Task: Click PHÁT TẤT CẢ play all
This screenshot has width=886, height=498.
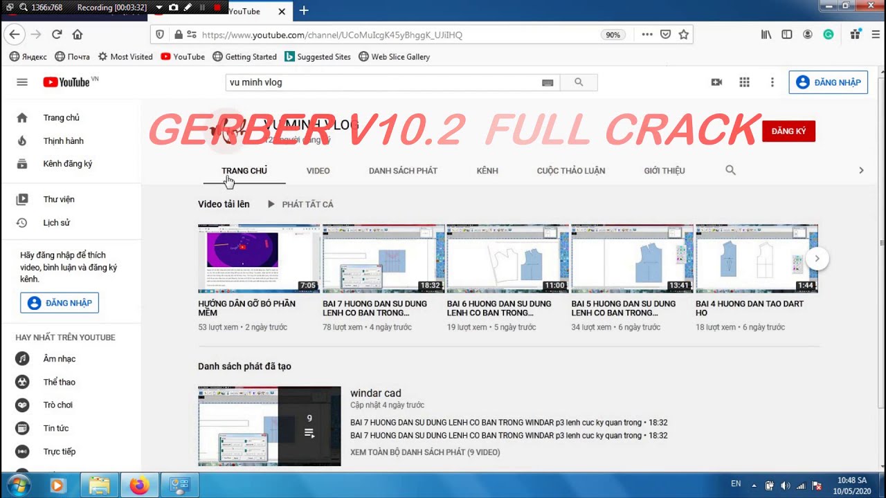Action: (300, 204)
